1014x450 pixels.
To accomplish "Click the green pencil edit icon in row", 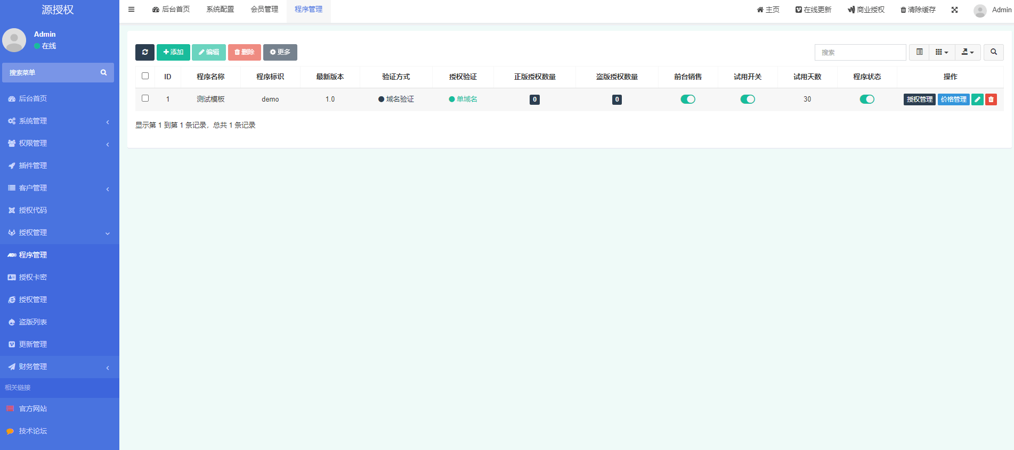I will click(977, 99).
